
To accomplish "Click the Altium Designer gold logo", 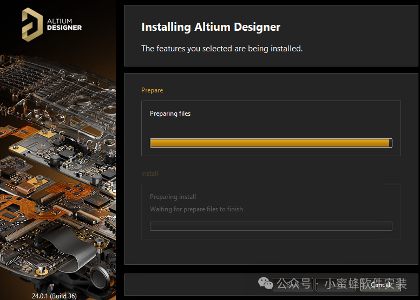I will click(x=32, y=25).
